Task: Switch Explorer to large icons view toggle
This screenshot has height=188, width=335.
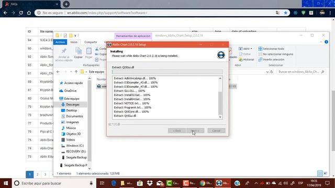Action: (x=325, y=173)
